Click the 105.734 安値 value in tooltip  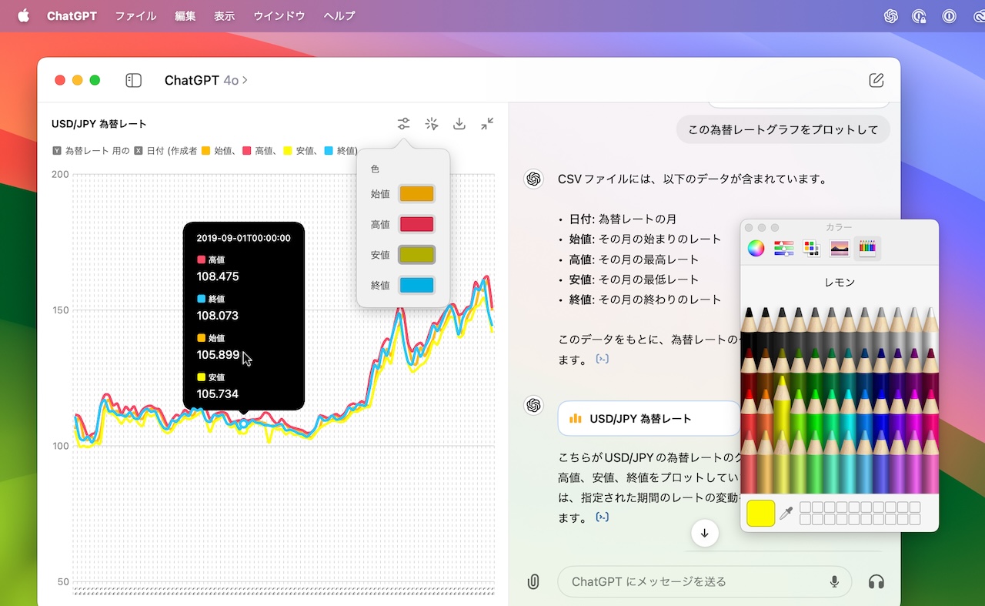(x=218, y=393)
